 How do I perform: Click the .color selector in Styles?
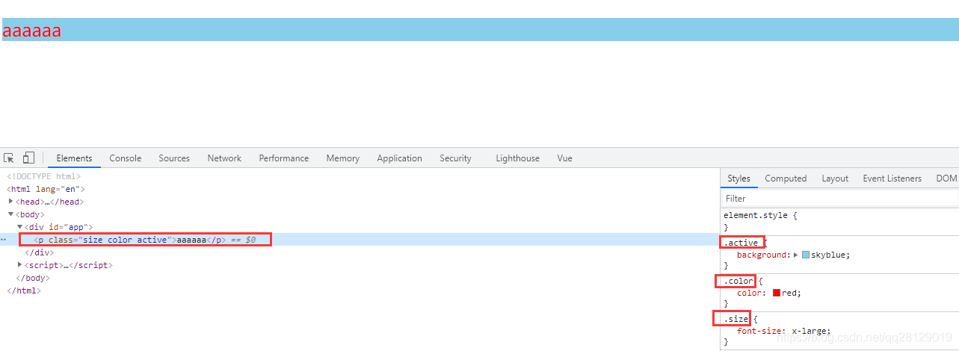(x=738, y=281)
